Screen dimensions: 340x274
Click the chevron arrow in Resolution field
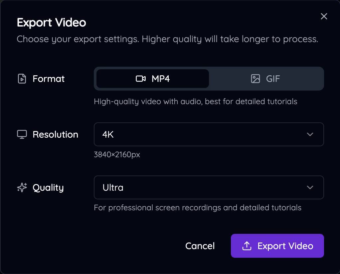(310, 134)
